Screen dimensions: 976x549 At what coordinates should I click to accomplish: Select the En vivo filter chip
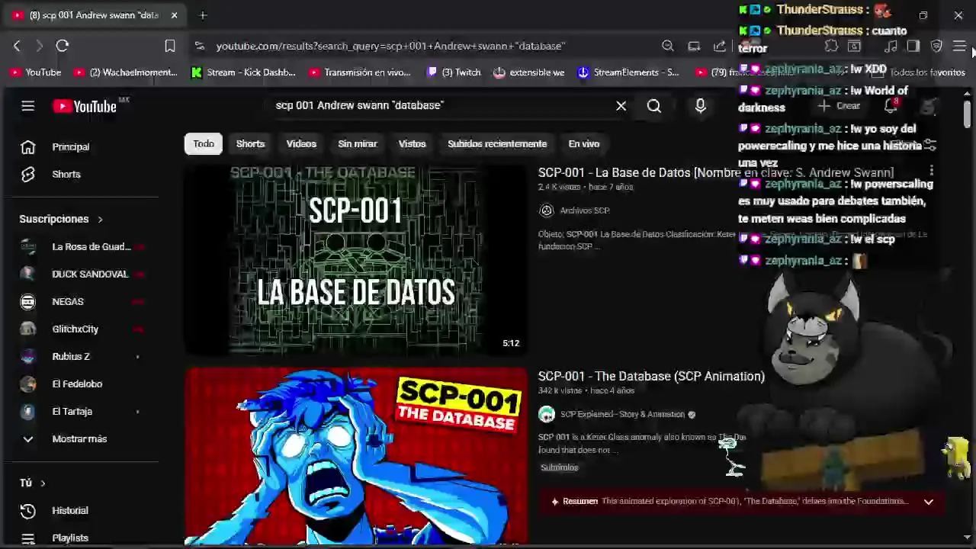click(x=584, y=143)
